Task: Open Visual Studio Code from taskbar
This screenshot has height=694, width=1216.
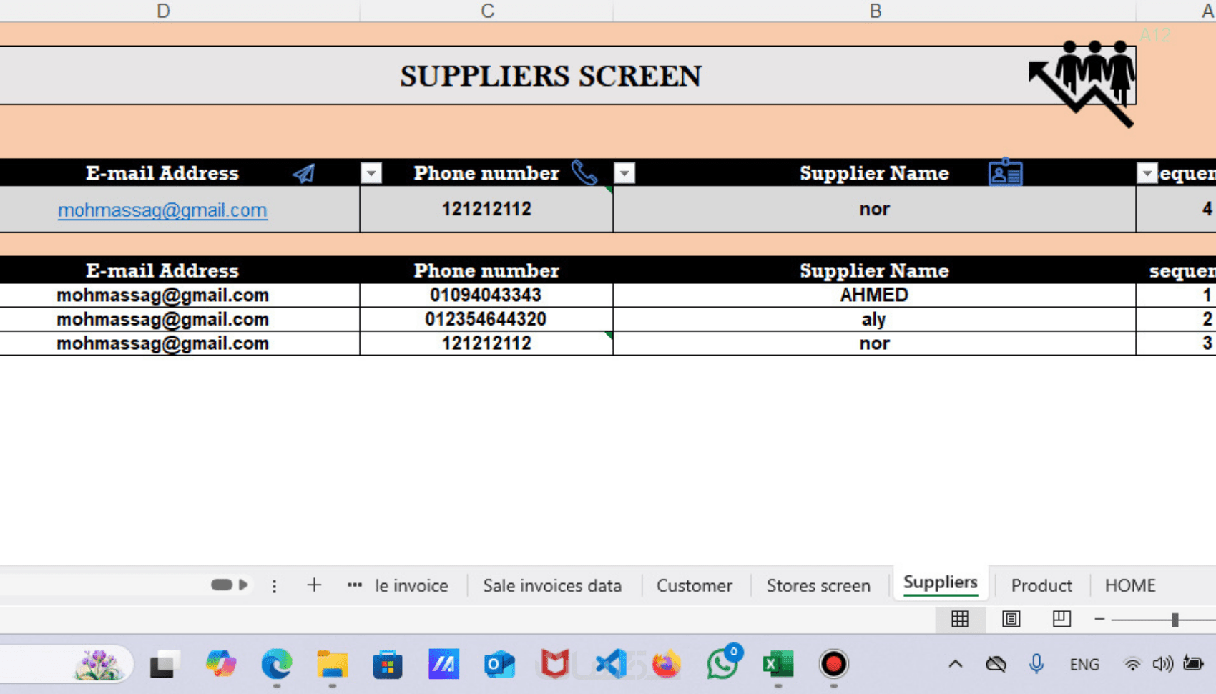Action: click(612, 664)
